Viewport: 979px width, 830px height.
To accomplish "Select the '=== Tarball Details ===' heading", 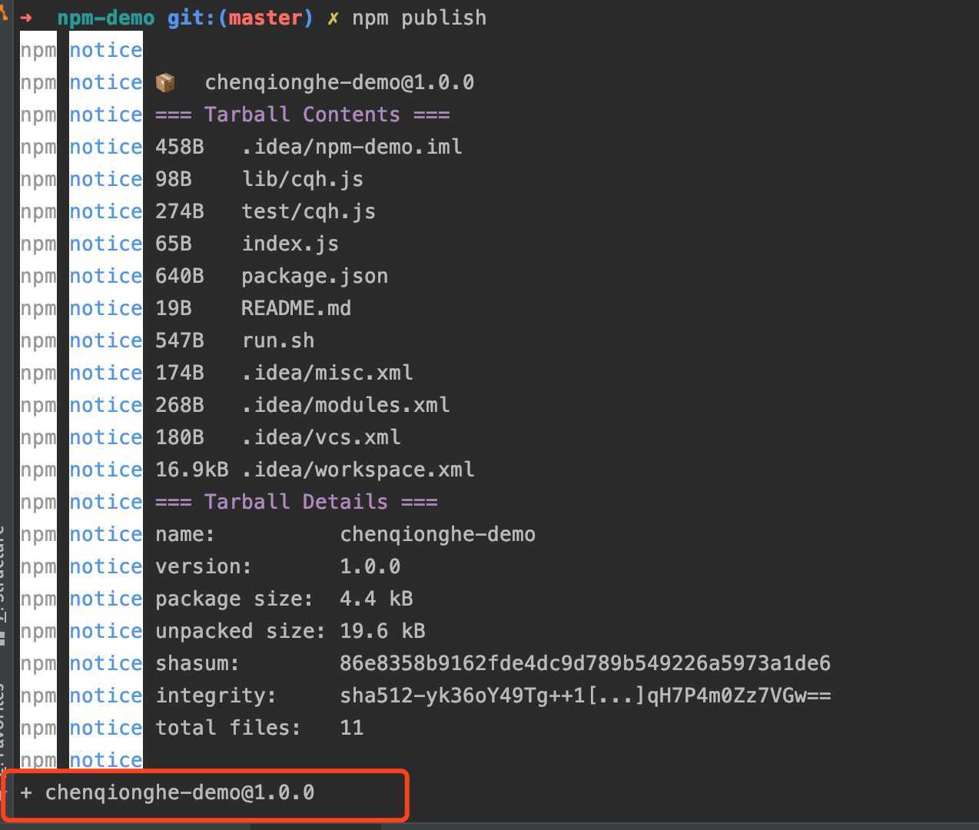I will click(296, 502).
